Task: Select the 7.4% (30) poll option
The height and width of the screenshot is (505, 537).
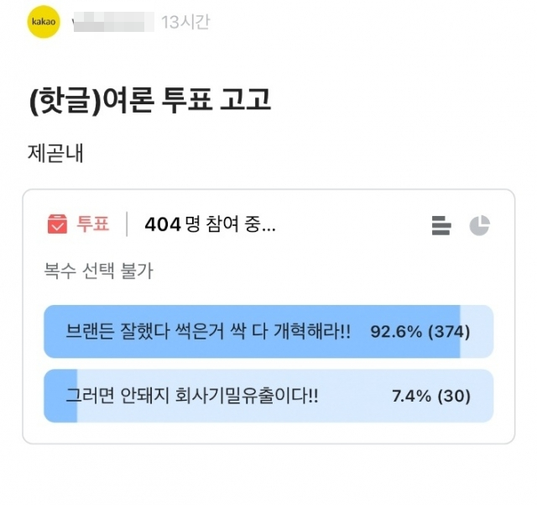Action: pyautogui.click(x=268, y=396)
